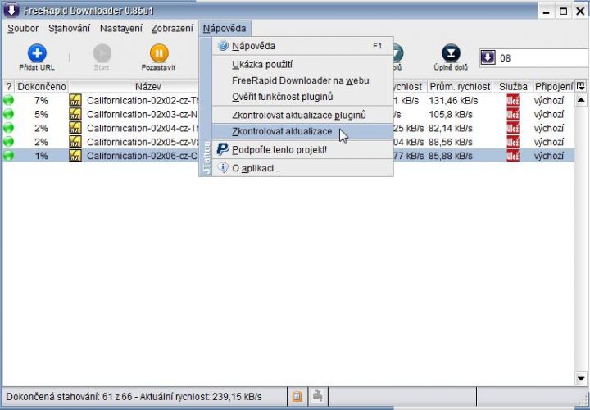Click the Úplně dolů move-to-bottom icon

coord(451,53)
